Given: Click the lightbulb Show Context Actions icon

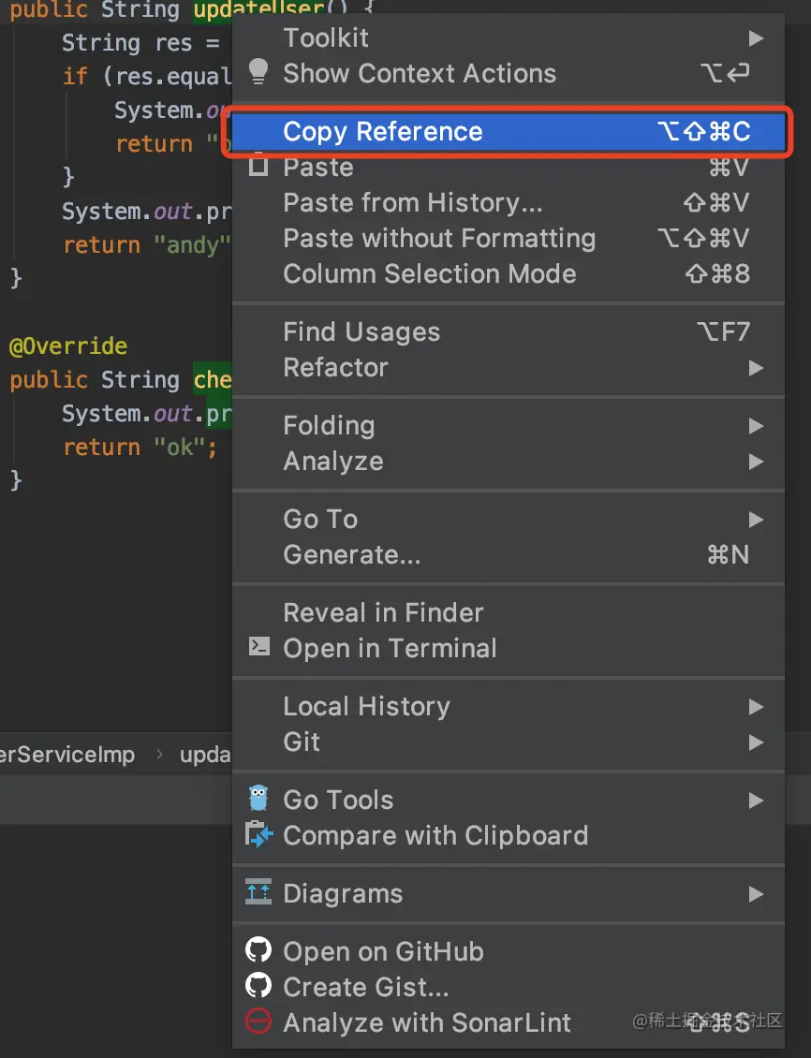Looking at the screenshot, I should tap(258, 72).
